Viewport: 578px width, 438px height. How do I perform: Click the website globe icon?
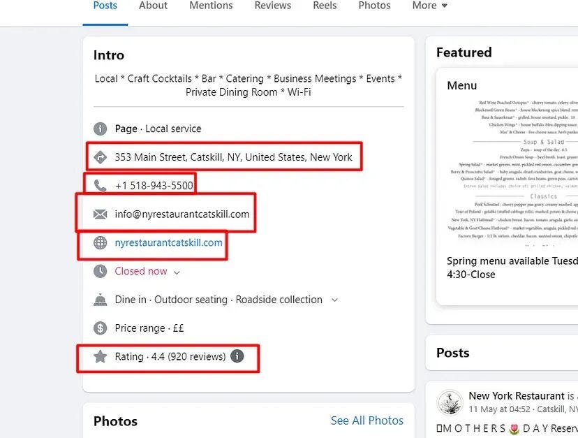coord(101,243)
